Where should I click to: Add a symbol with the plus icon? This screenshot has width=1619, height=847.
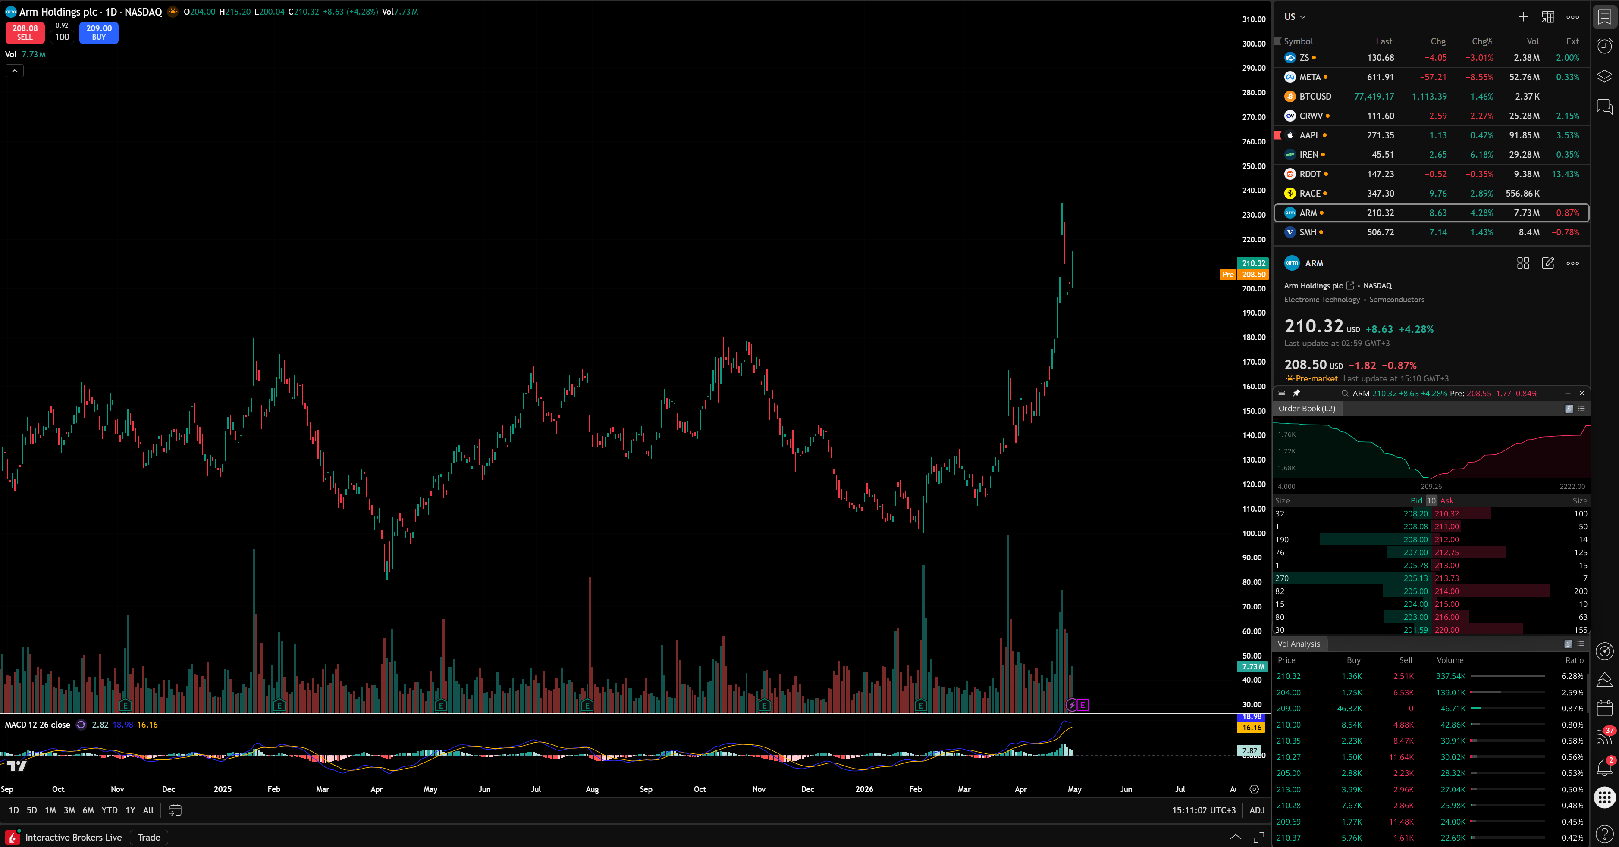click(x=1523, y=17)
